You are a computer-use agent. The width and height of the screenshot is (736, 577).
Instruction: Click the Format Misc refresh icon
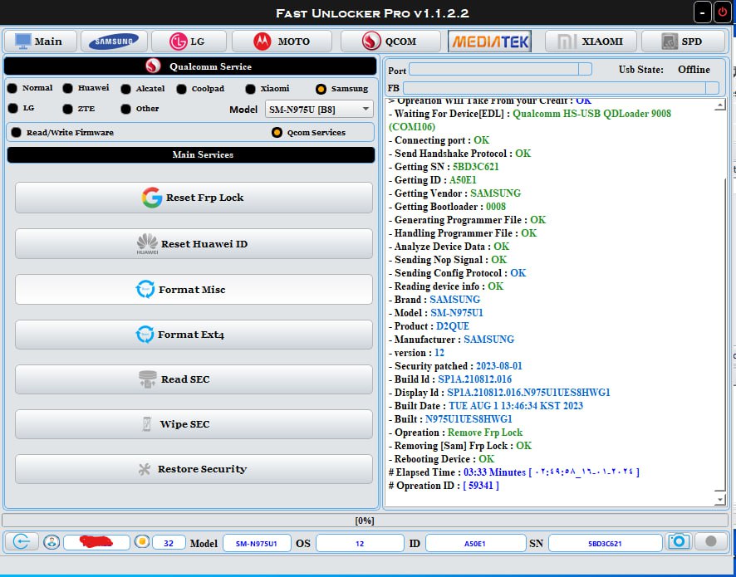pos(145,290)
